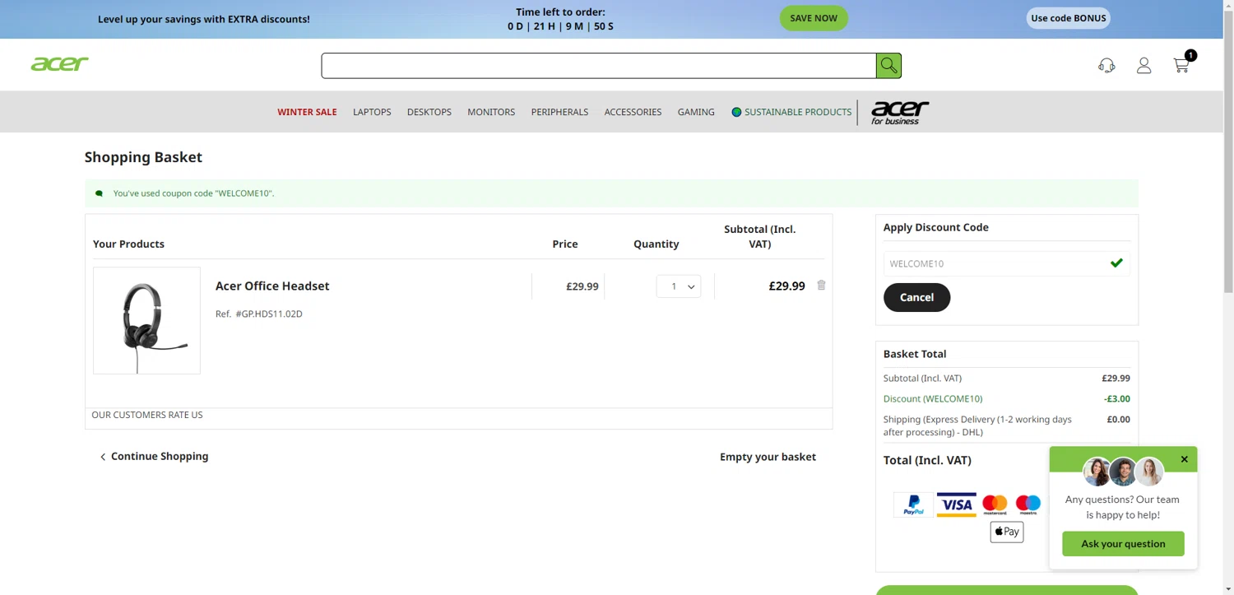Close the chat help popup
This screenshot has height=595, width=1234.
(x=1184, y=459)
